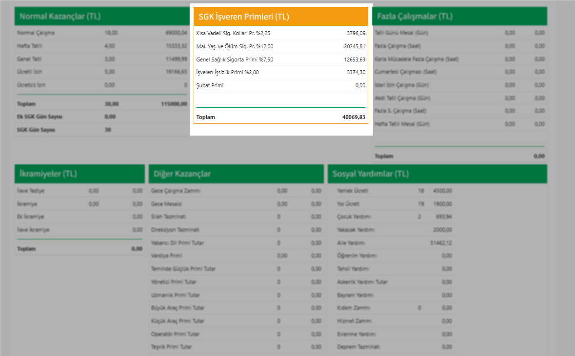The image size is (575, 356).
Task: Click the Mal. Yaş. ve Ölüm Sig. row
Action: coord(280,46)
